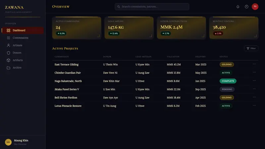
Task: Click the Dashboard grid icon
Action: tap(9, 30)
